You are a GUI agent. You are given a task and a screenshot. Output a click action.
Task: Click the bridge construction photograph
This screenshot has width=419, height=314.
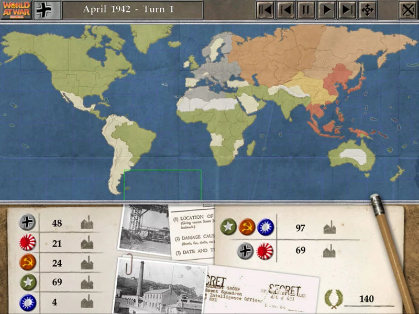pyautogui.click(x=145, y=229)
